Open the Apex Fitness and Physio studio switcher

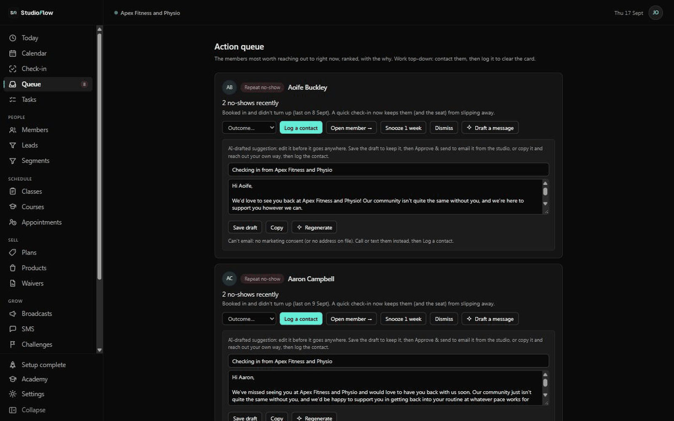pyautogui.click(x=147, y=13)
